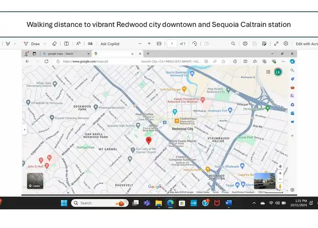318x228 pixels.
Task: Zoom out on the Google map
Action: [280, 179]
